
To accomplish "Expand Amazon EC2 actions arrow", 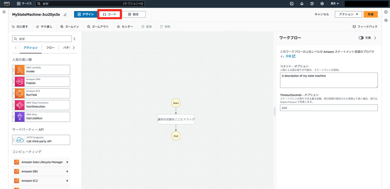I will pyautogui.click(x=67, y=181).
